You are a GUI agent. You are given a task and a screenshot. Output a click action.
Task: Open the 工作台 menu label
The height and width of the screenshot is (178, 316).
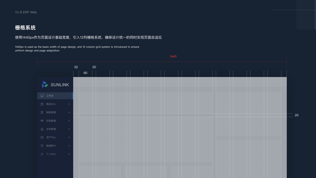point(50,96)
